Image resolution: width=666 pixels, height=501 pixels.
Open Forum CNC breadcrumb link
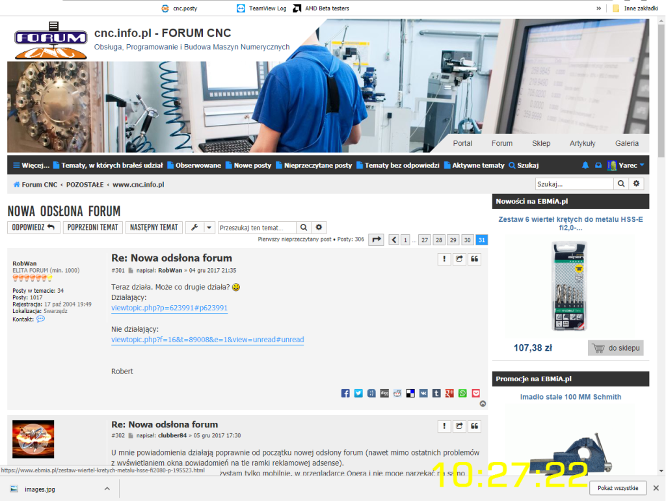click(x=35, y=184)
